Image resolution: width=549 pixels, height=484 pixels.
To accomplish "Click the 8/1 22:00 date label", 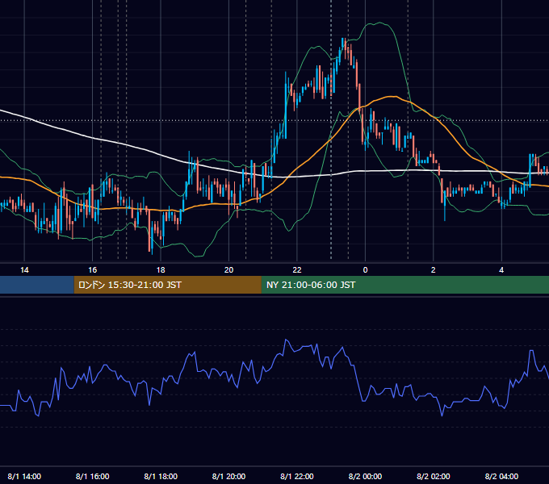I will tap(297, 476).
